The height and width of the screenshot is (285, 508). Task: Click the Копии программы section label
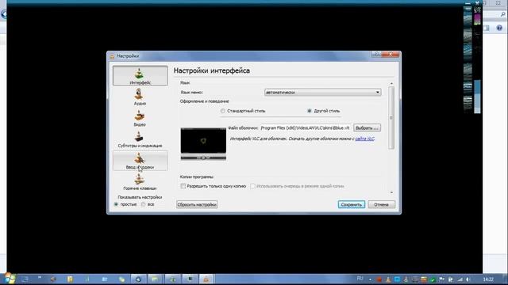point(197,177)
